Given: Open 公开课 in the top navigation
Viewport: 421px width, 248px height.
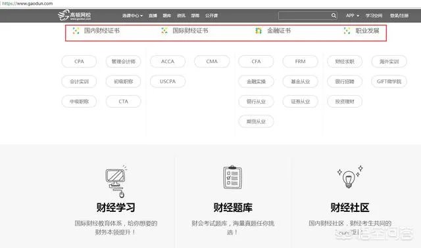Looking at the screenshot, I should 212,16.
